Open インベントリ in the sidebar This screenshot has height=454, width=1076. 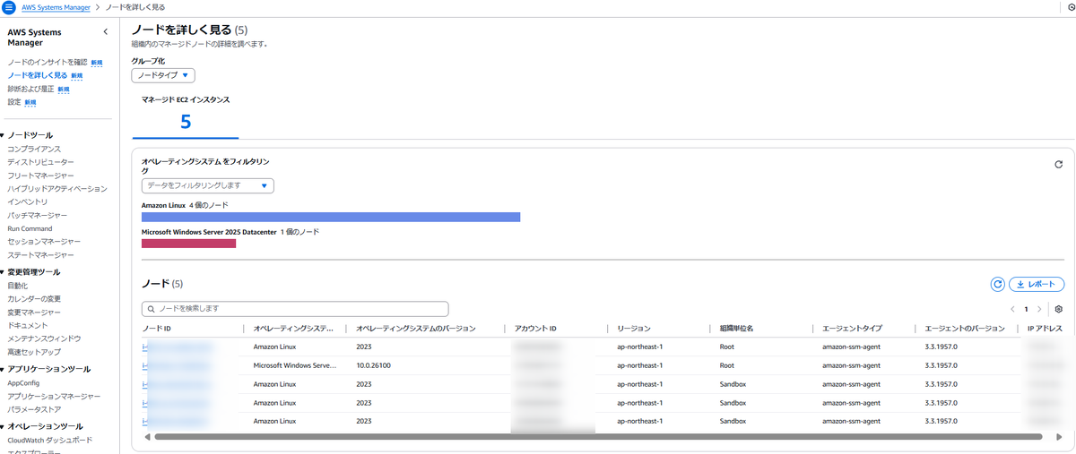28,201
